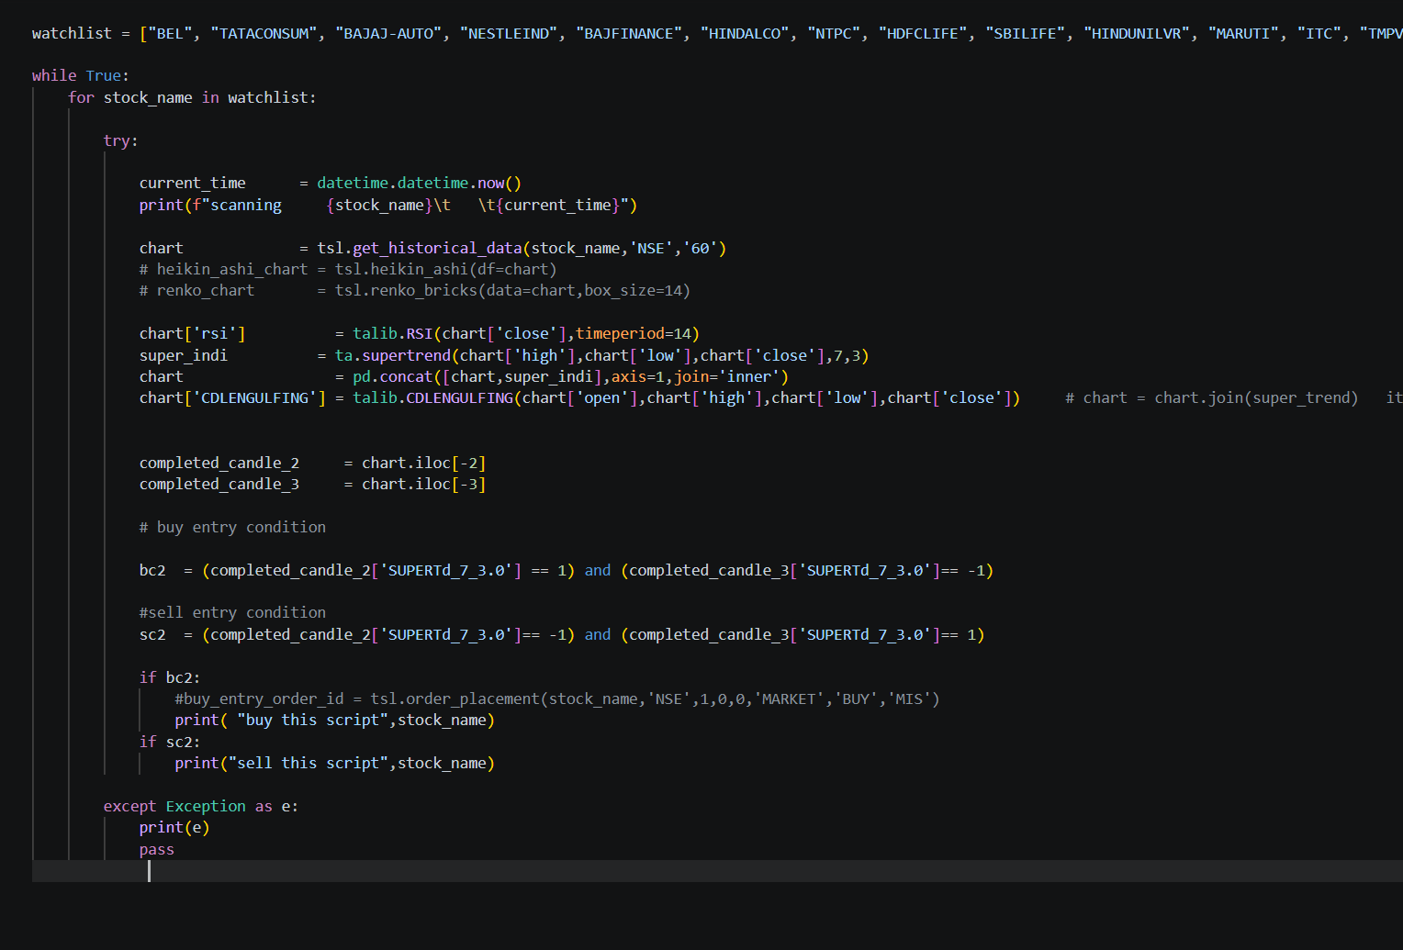Click the trailing chart.join(super_trend) comment

[x=1212, y=398]
